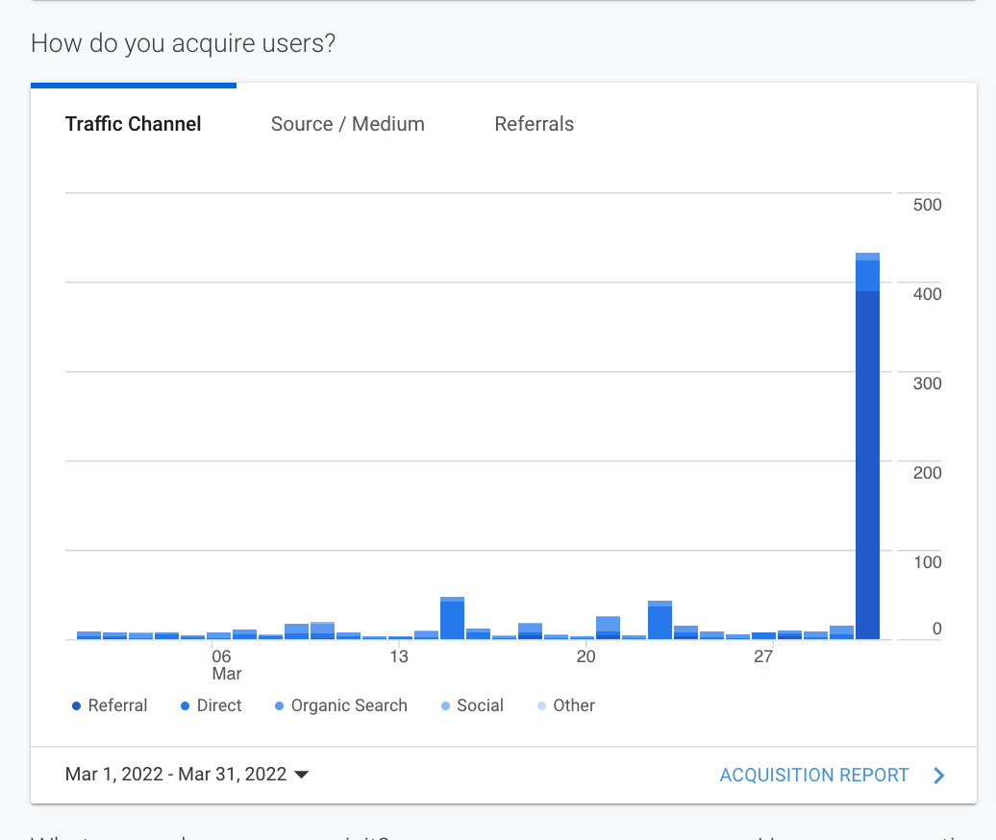This screenshot has height=840, width=996.
Task: Click the 'How do you acquire users?' heading
Action: click(x=183, y=43)
